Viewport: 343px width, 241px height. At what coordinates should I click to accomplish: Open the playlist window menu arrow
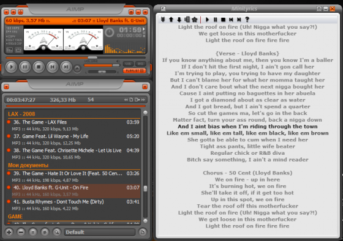(6, 87)
